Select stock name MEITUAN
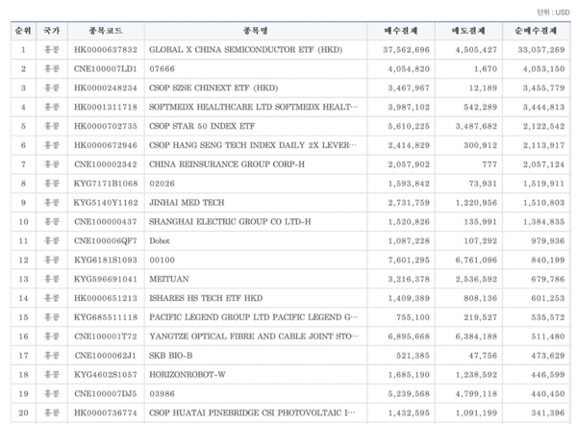577x424 pixels. click(169, 280)
